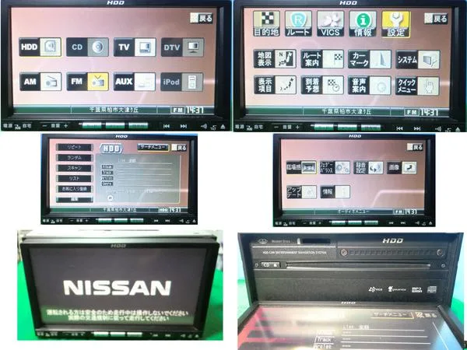Open アップデート update option
467x350 pixels.
(301, 192)
